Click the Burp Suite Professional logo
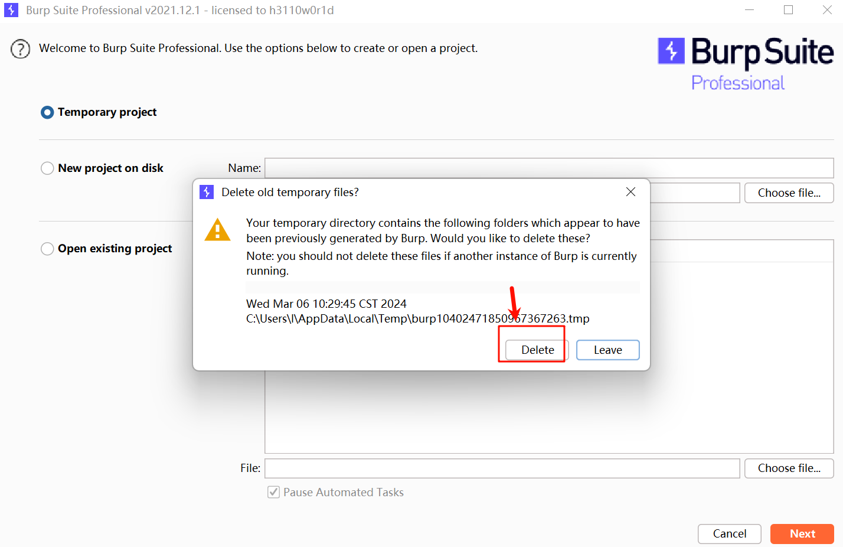The image size is (843, 547). (x=745, y=64)
